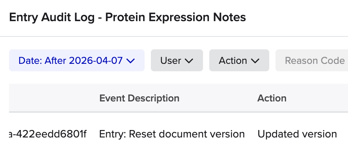Click the "Updated version" action cell
Screen dimensions: 348x159
pos(297,134)
